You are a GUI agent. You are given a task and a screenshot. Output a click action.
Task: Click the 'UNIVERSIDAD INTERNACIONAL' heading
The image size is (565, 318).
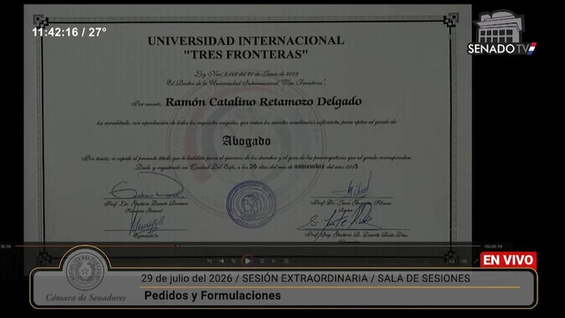click(246, 40)
